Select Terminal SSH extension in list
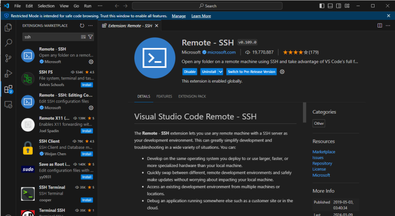 (57, 211)
